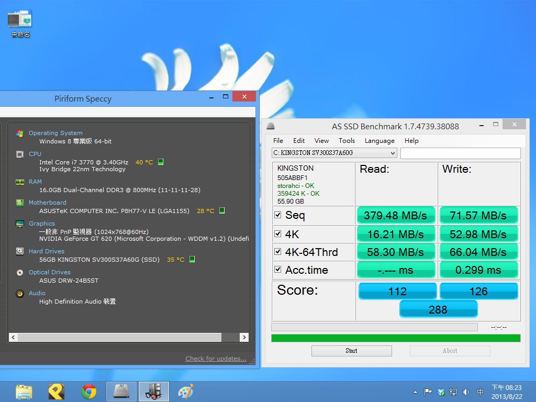Click the Graphics monitor icon in Speccy

pyautogui.click(x=20, y=224)
